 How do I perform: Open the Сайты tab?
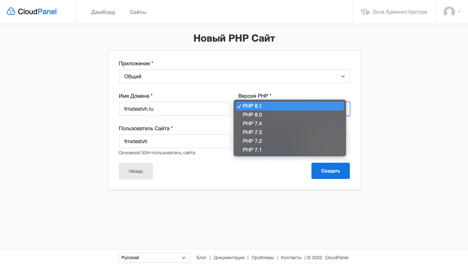(138, 12)
